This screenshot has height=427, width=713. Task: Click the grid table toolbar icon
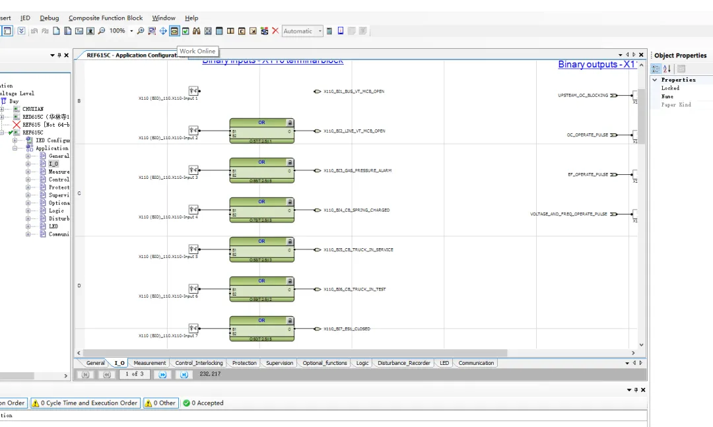point(219,31)
